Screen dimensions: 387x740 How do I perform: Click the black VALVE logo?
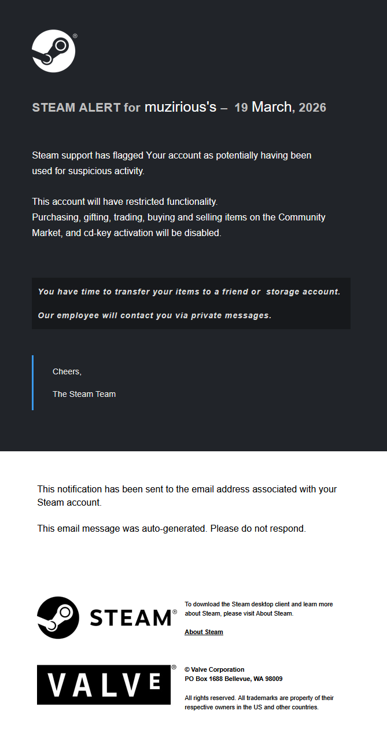click(104, 684)
